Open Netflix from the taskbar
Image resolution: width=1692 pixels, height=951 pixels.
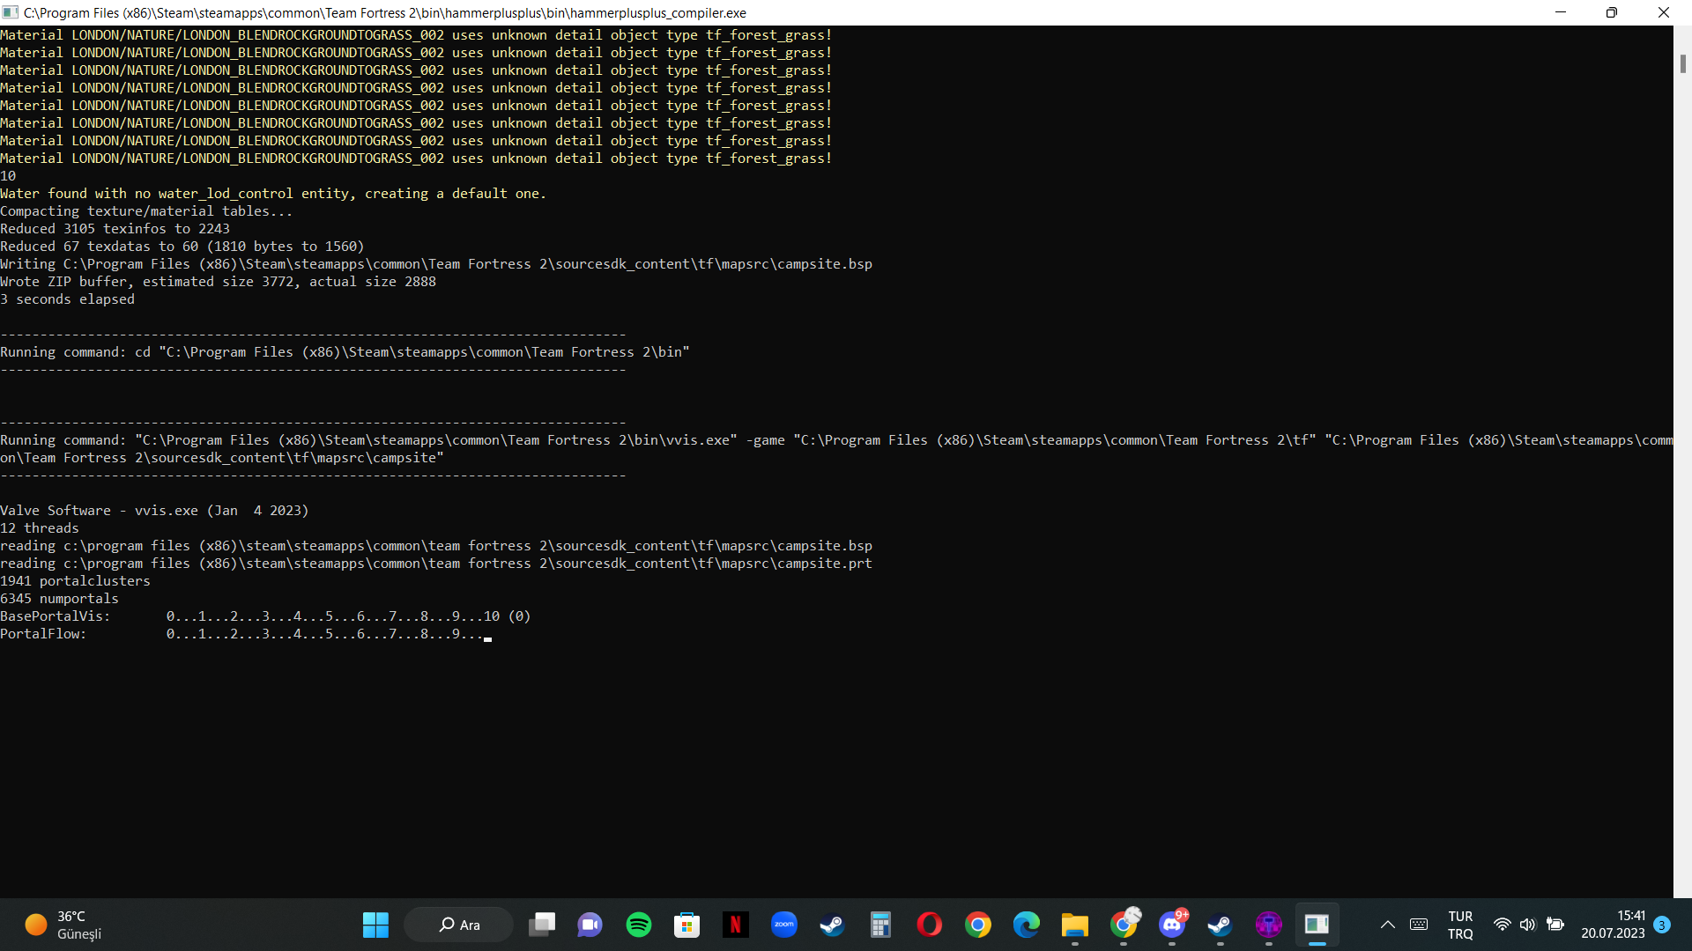click(736, 925)
